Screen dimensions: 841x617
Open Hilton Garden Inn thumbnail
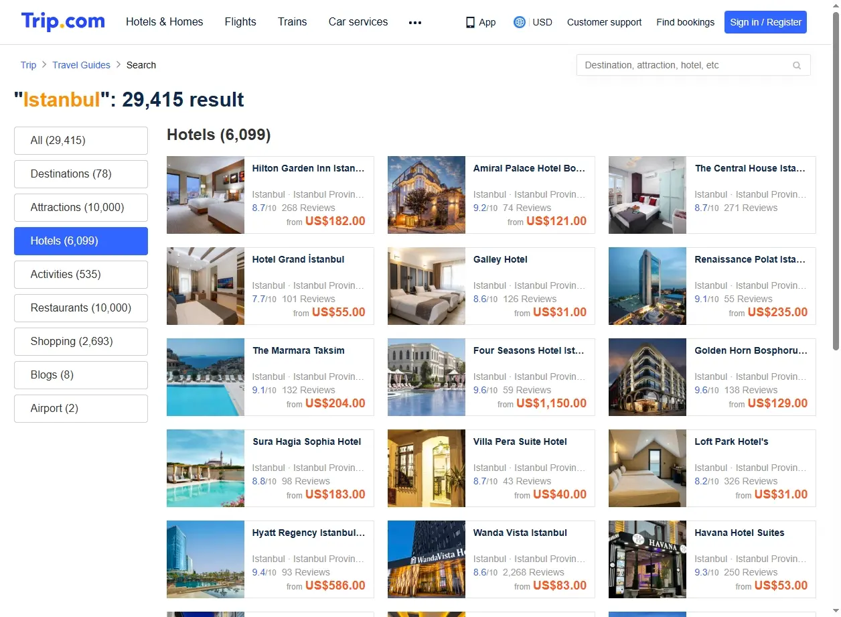point(206,195)
